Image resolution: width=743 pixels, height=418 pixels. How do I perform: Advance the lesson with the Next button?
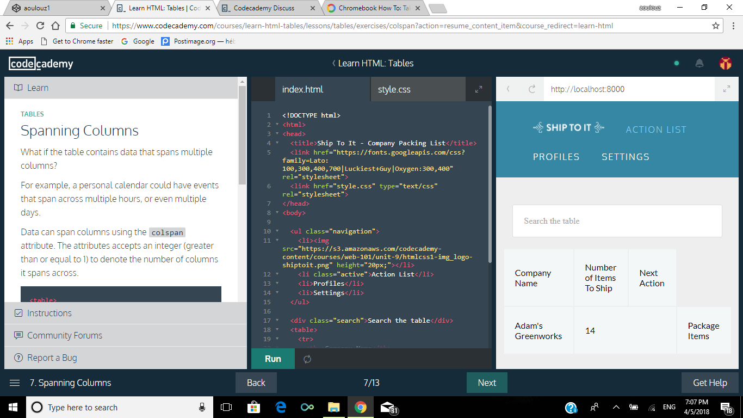pyautogui.click(x=486, y=383)
